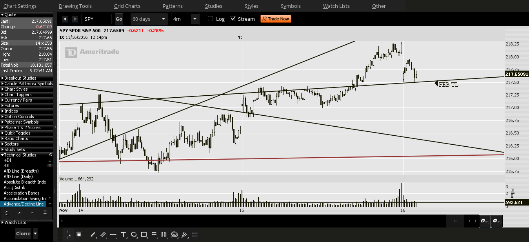This screenshot has width=529, height=242.
Task: Move study down one with single-down arrow
Action: coord(32,213)
